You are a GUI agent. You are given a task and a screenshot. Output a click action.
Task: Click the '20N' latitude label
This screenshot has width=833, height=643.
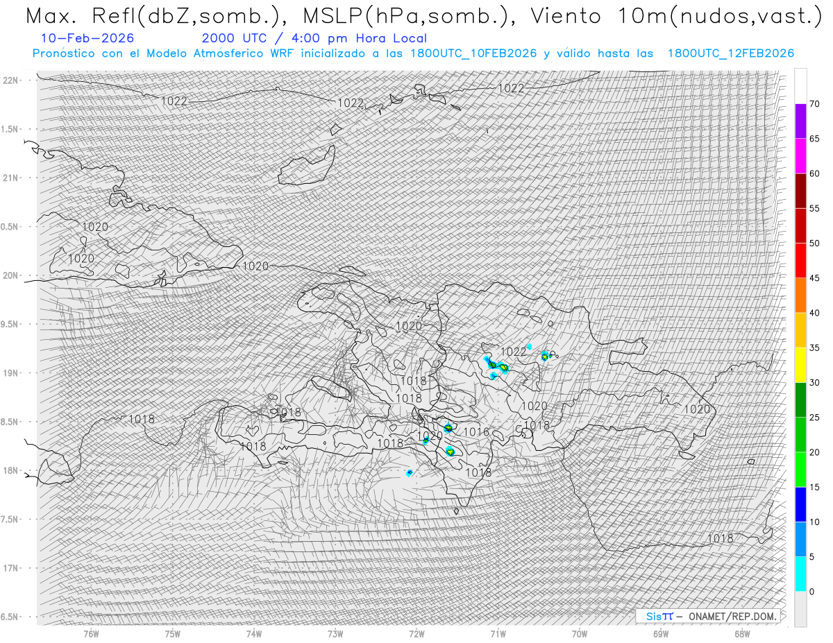[10, 275]
